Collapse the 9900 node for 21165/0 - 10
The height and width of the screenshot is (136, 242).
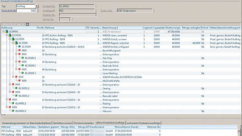pos(7,99)
